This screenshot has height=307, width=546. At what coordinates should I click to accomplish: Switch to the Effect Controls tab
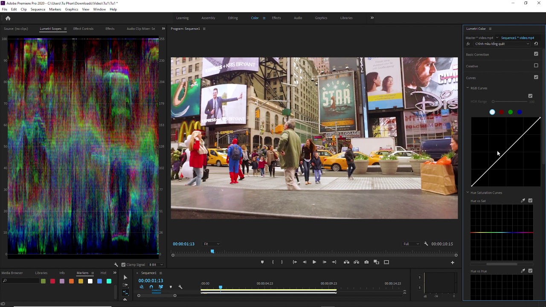coord(83,29)
